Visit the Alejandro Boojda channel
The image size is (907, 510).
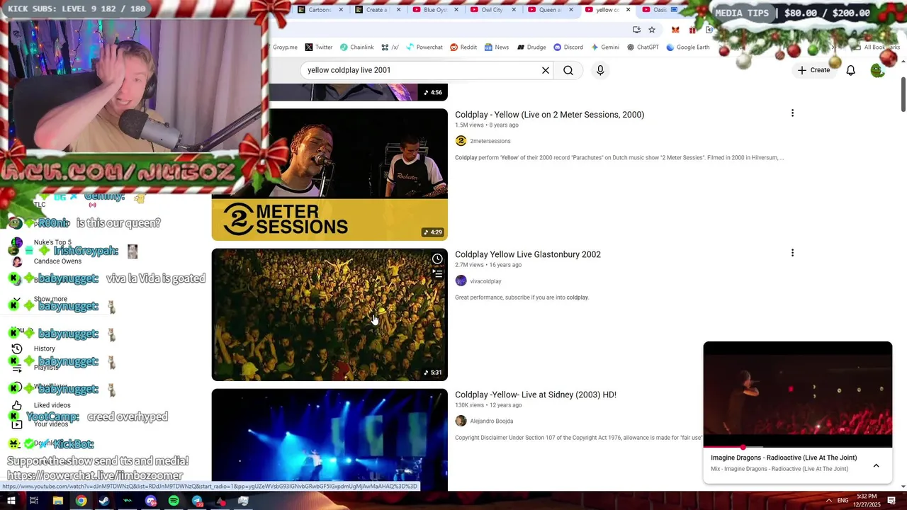pos(492,421)
